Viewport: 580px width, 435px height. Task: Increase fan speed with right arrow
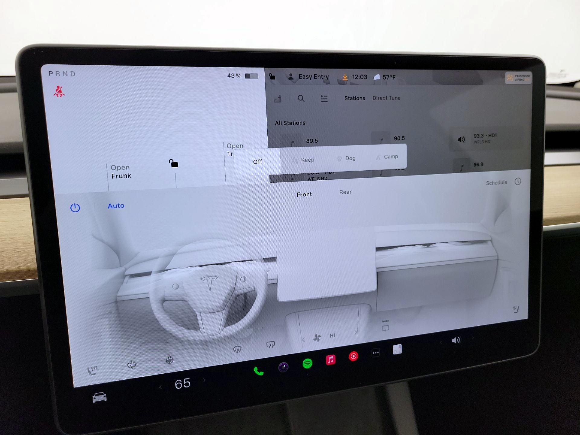[x=356, y=333]
